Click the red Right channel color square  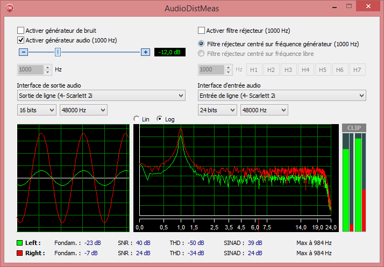[x=20, y=253]
